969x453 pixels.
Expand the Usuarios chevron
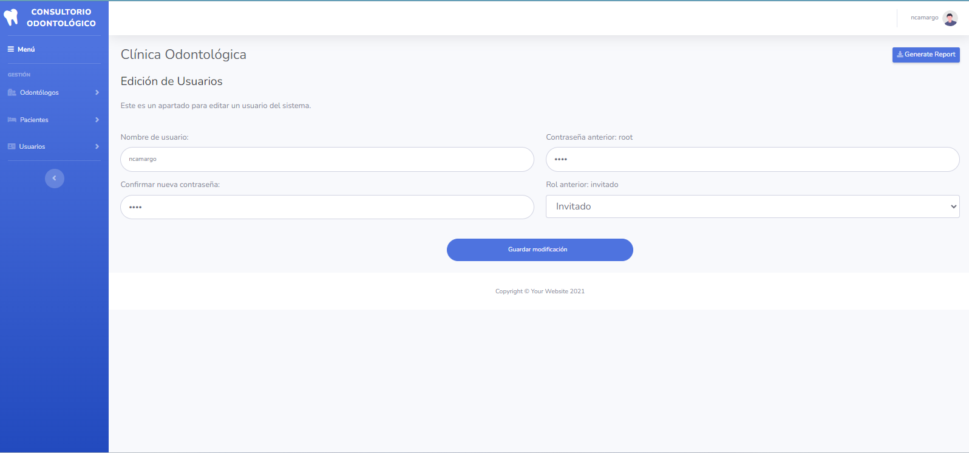click(x=97, y=146)
